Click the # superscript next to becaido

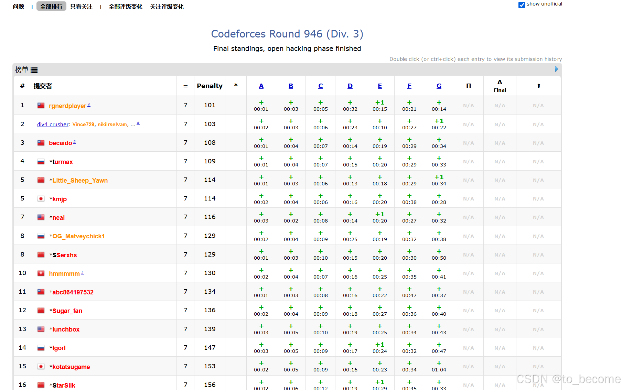pos(74,142)
